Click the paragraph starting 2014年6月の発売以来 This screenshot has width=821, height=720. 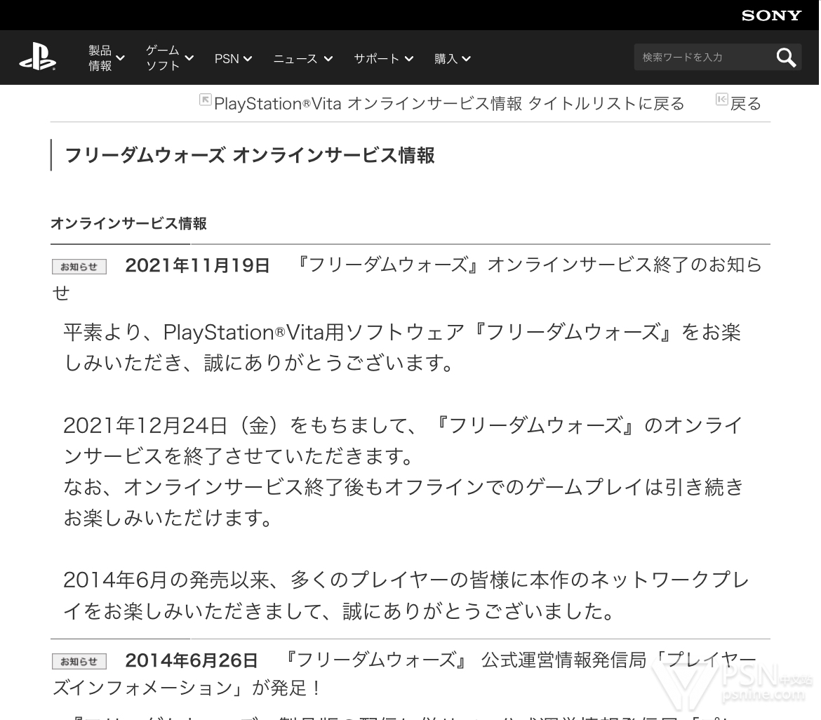pos(406,596)
